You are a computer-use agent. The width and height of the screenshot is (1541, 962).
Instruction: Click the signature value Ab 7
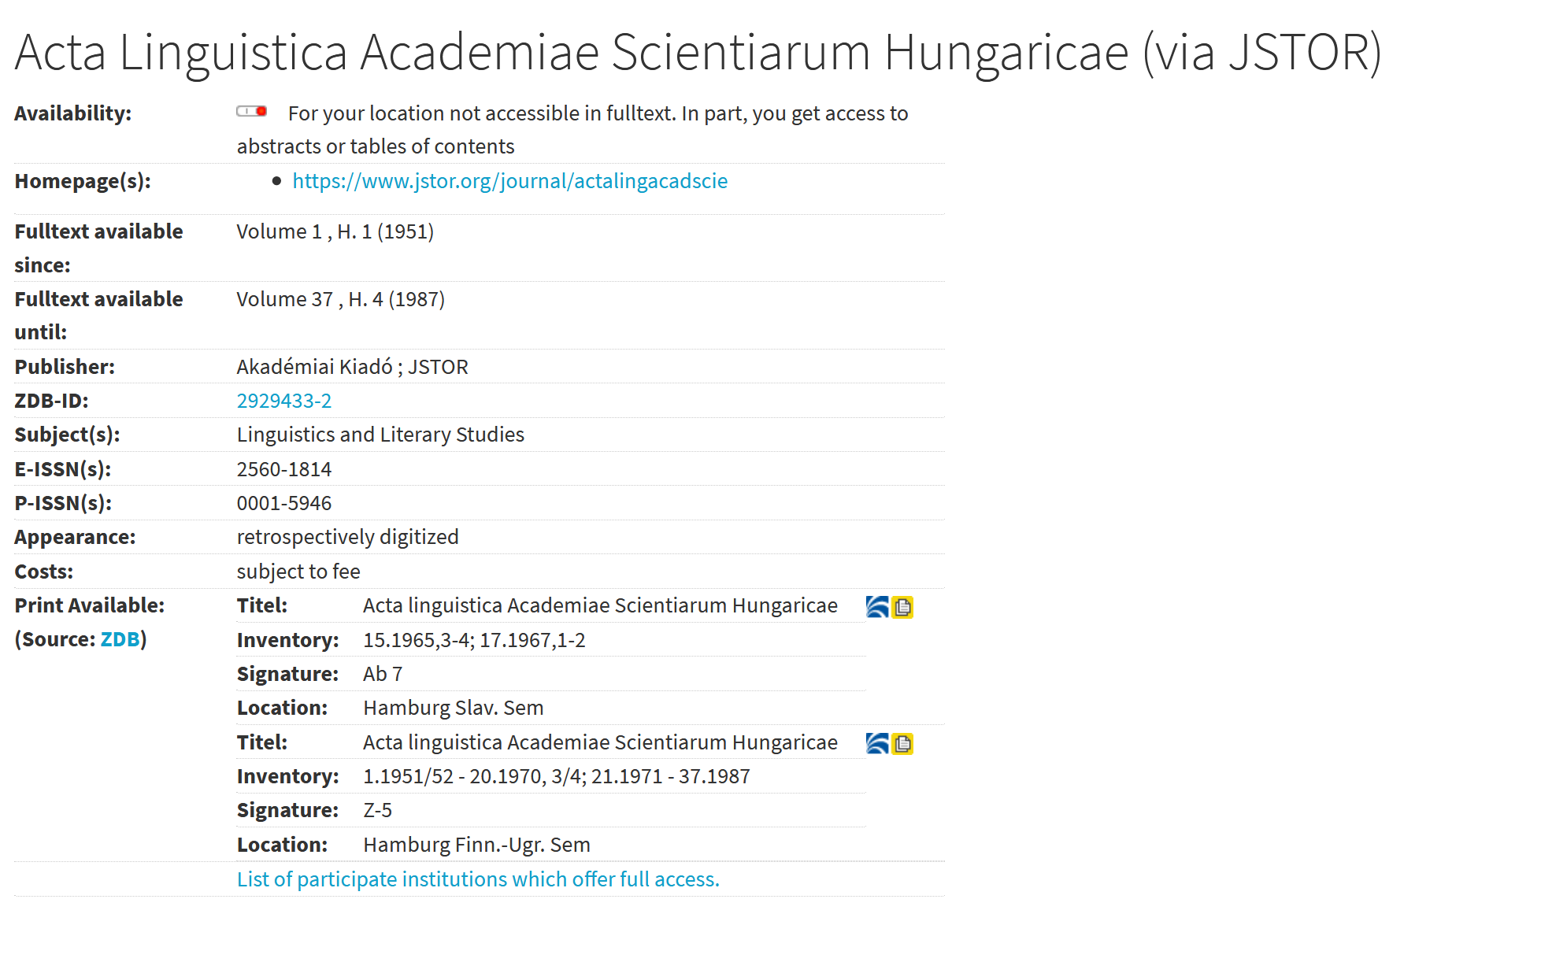[x=383, y=674]
